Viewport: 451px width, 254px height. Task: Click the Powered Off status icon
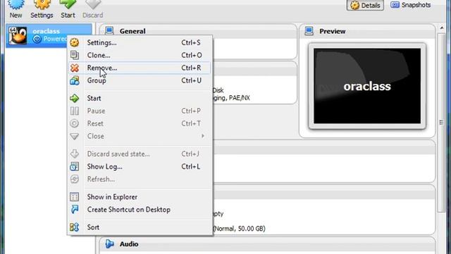pyautogui.click(x=37, y=39)
